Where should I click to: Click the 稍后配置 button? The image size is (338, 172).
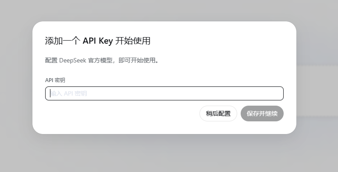(218, 114)
